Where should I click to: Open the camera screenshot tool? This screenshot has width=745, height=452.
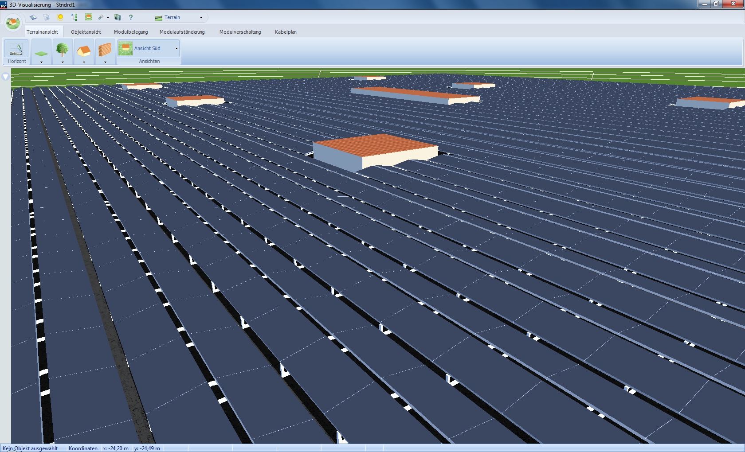click(x=118, y=17)
